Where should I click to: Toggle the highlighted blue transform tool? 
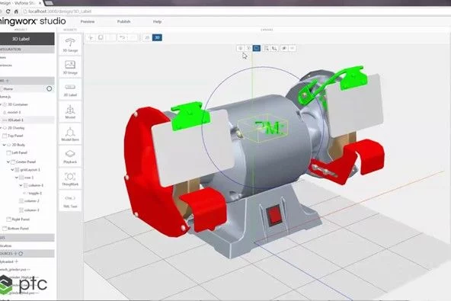pos(257,48)
